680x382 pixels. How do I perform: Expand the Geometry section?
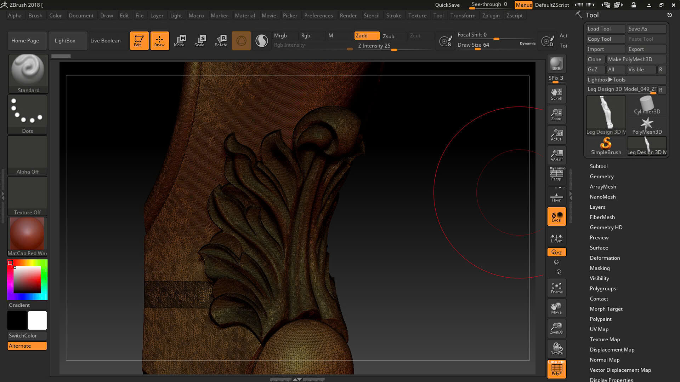(x=601, y=176)
